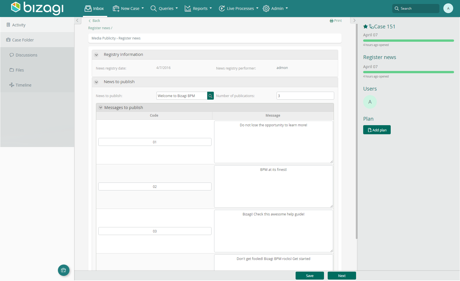Click the Next button
This screenshot has width=460, height=281.
[x=342, y=276]
